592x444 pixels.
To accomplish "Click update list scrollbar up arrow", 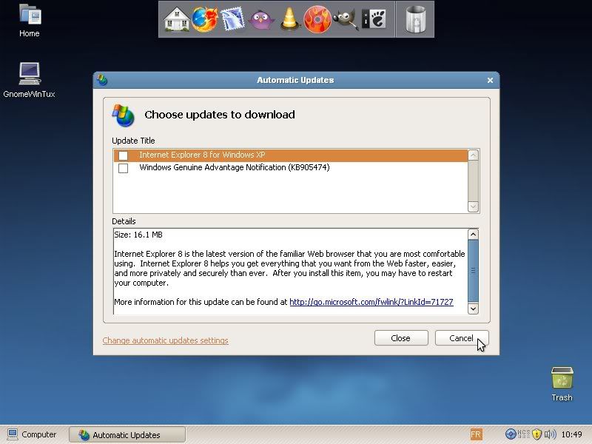I will [473, 155].
